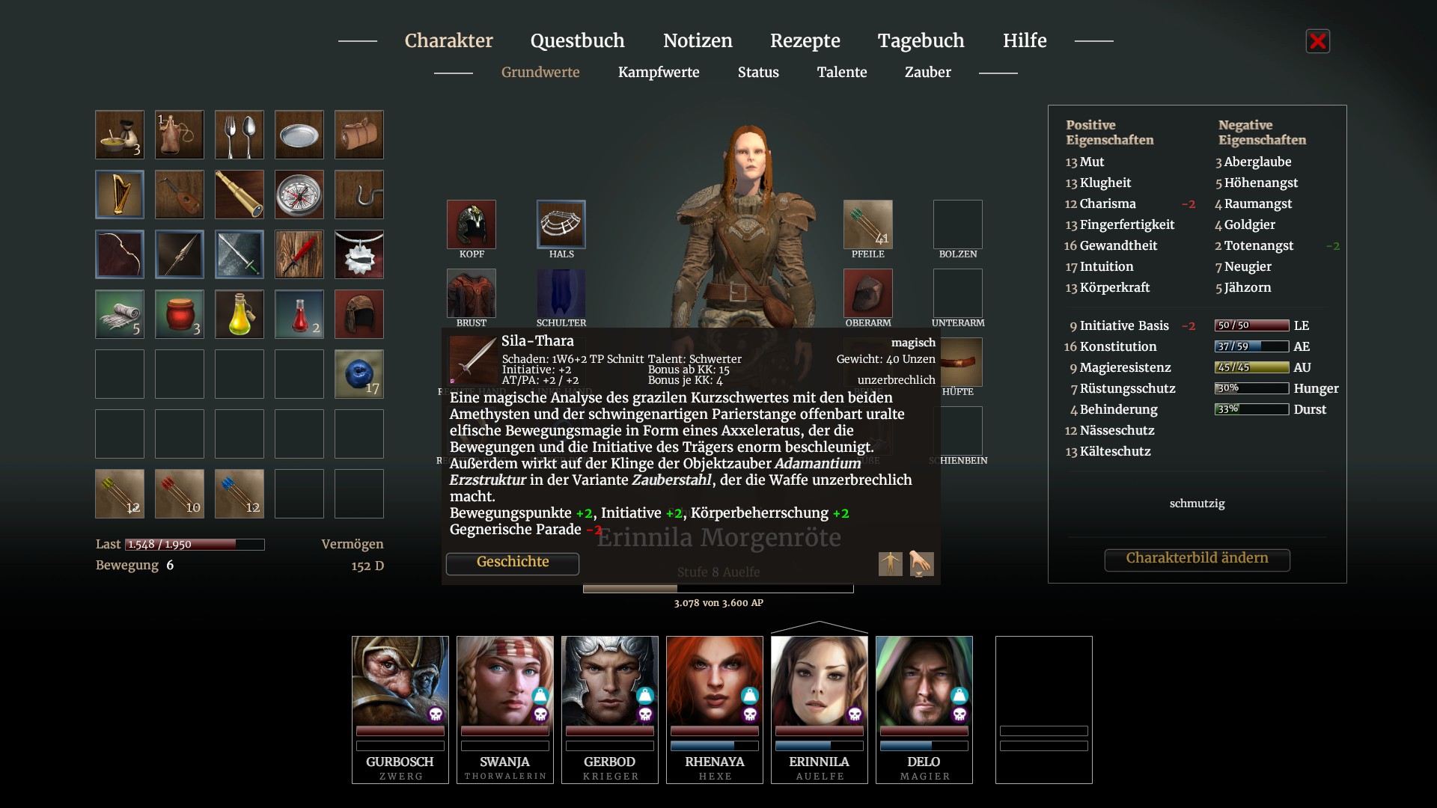Image resolution: width=1437 pixels, height=808 pixels.
Task: Click the lute instrument item
Action: (x=180, y=195)
